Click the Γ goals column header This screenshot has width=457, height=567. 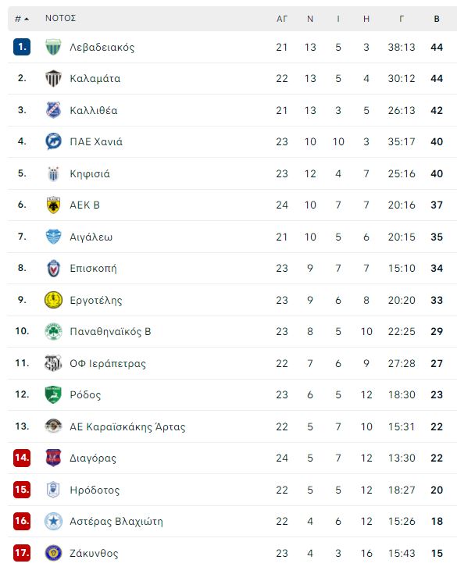point(402,19)
